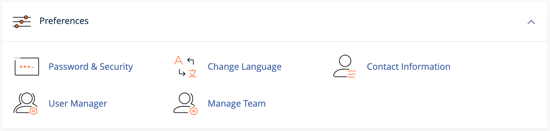Click the Manage Team icon
Screen dimensions: 550x131
(x=185, y=103)
